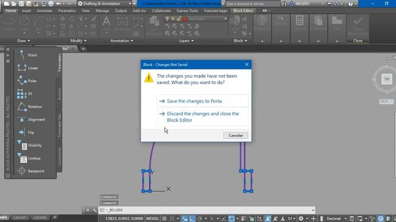The width and height of the screenshot is (396, 222).
Task: Select the XY parameter tool
Action: (25, 94)
